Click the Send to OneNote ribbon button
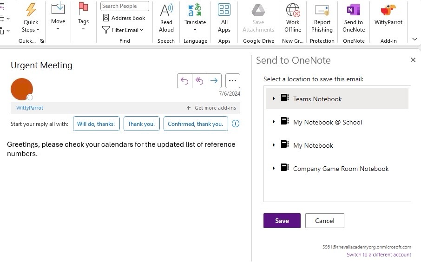 coord(354,18)
